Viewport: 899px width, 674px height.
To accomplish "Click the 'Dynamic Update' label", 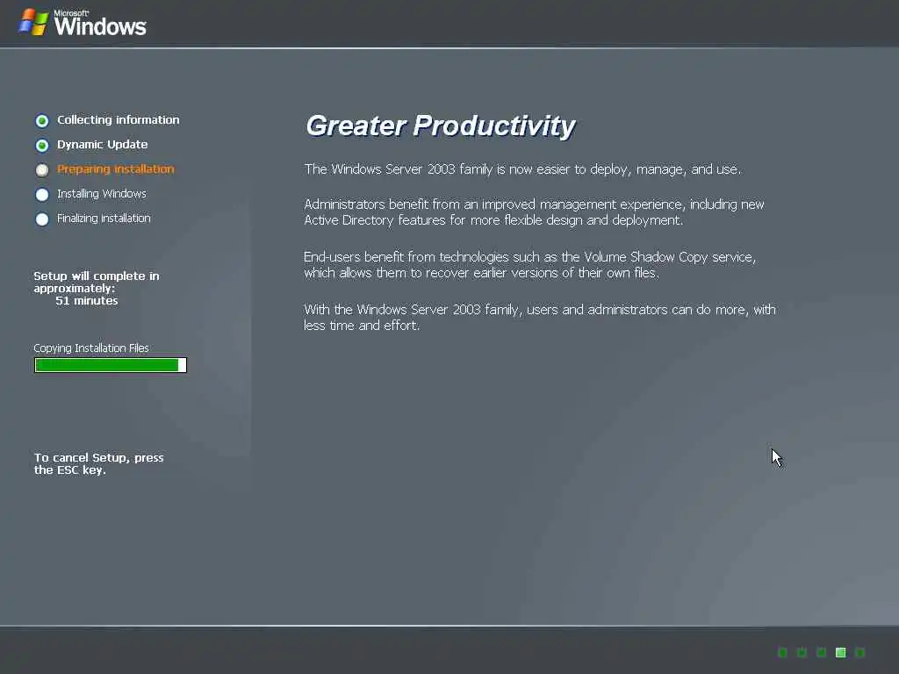I will [102, 145].
